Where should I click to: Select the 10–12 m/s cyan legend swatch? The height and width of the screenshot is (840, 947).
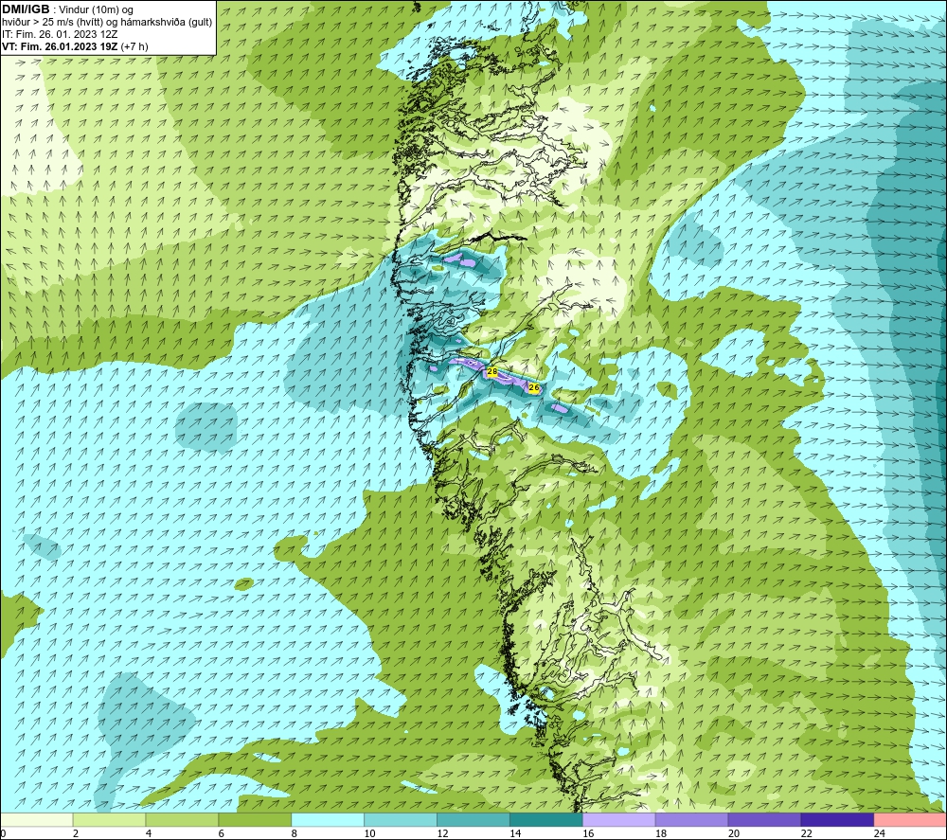(401, 820)
